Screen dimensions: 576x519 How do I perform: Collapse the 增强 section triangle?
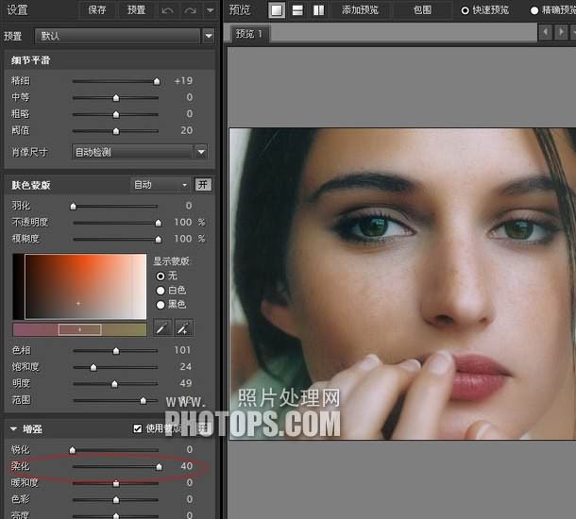[x=13, y=428]
